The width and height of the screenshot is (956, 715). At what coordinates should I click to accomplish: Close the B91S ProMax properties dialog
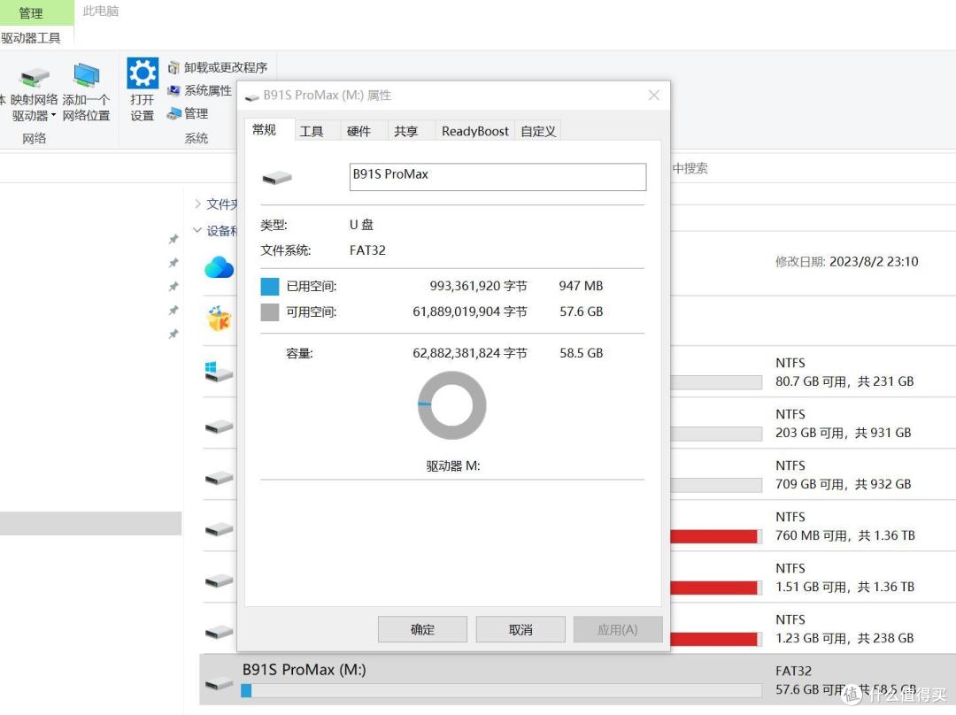653,95
